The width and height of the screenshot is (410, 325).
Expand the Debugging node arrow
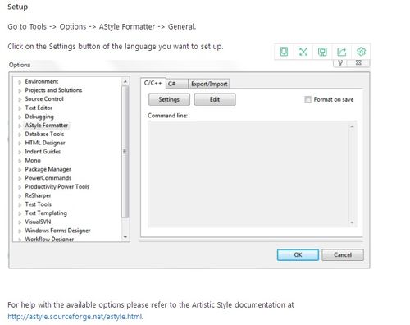(x=20, y=117)
